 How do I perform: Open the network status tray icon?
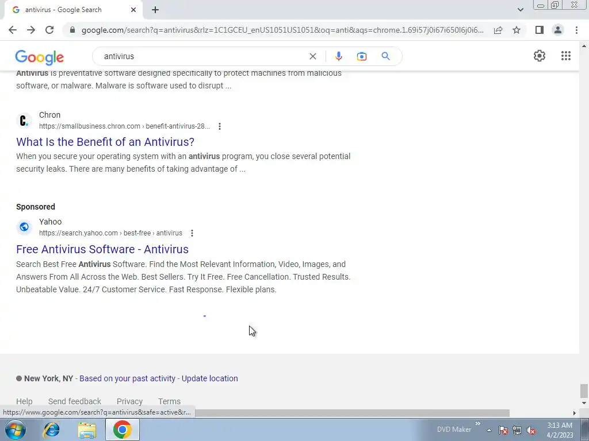517,430
